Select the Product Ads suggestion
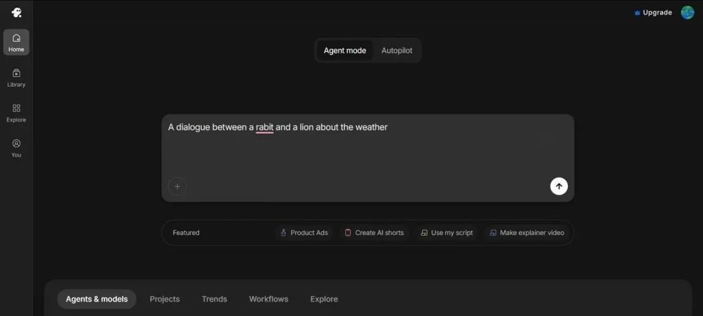Image resolution: width=703 pixels, height=316 pixels. pos(304,232)
